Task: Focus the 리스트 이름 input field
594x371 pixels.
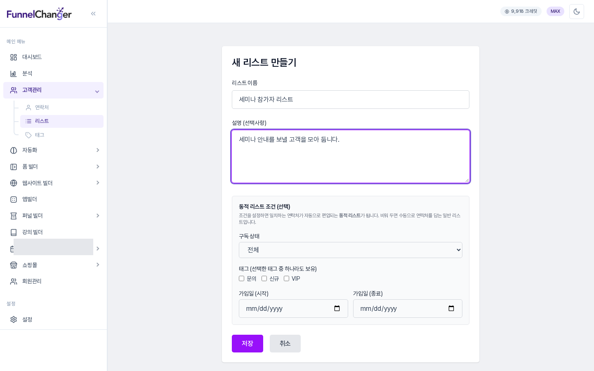Action: [351, 100]
